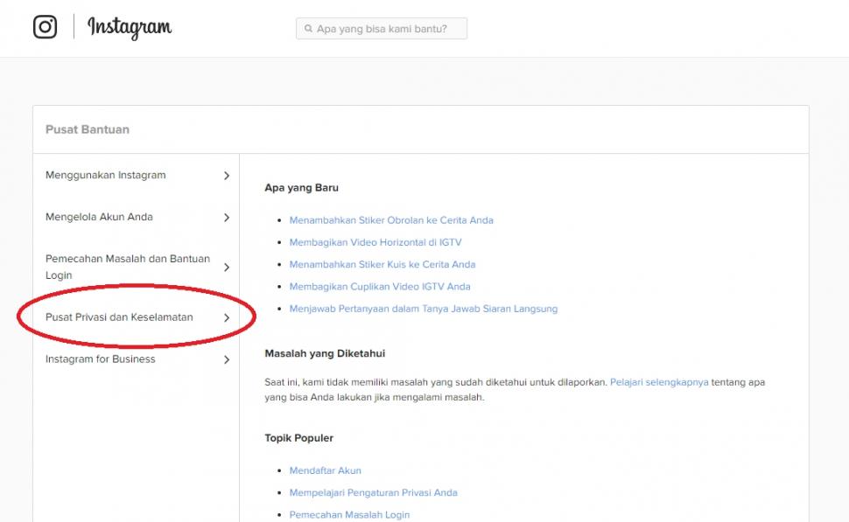Open Menggunakan Instagram menu item

pos(105,175)
